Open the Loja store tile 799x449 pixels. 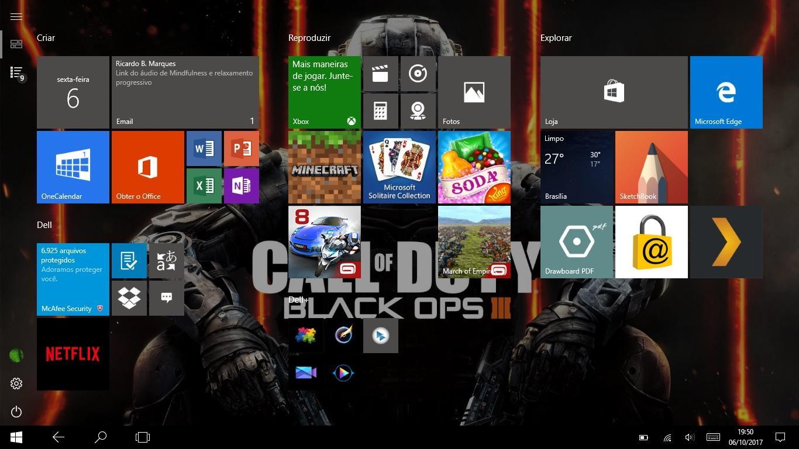[x=614, y=92]
